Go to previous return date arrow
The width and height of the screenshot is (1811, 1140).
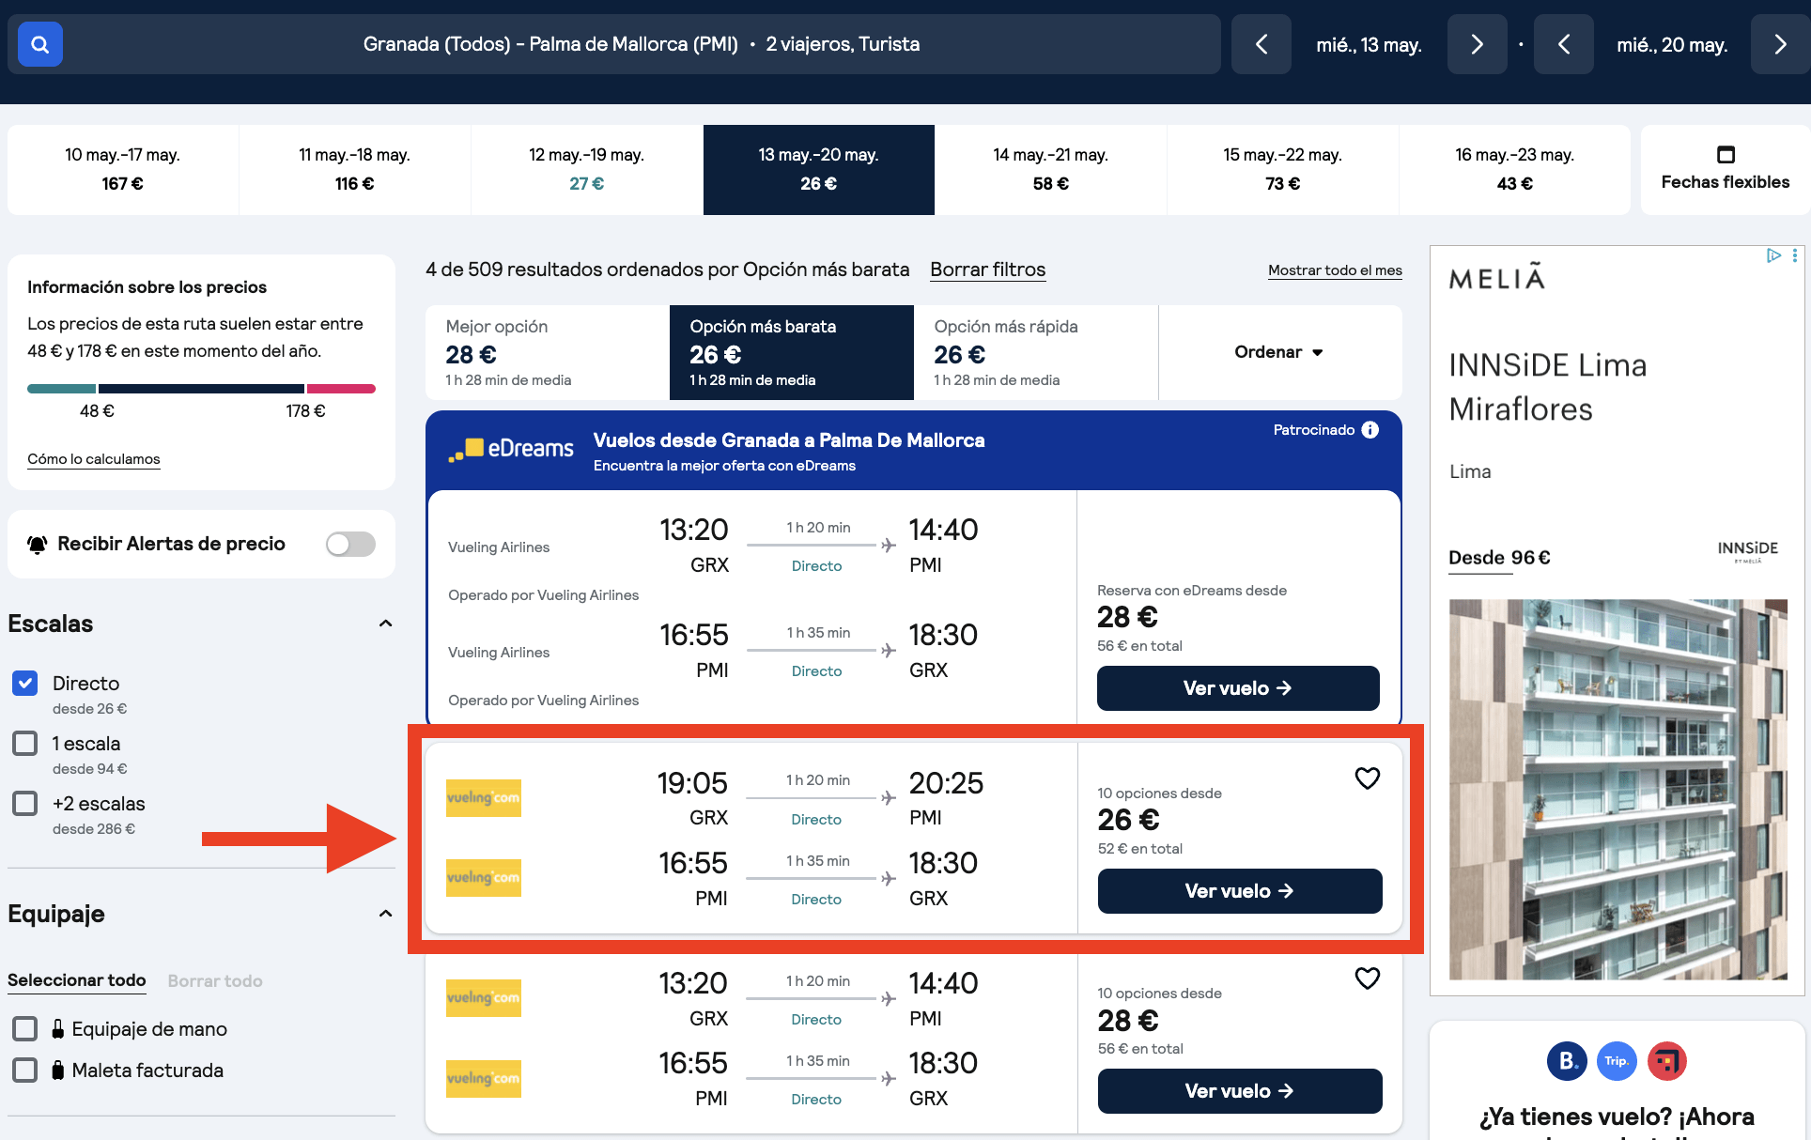[1564, 44]
